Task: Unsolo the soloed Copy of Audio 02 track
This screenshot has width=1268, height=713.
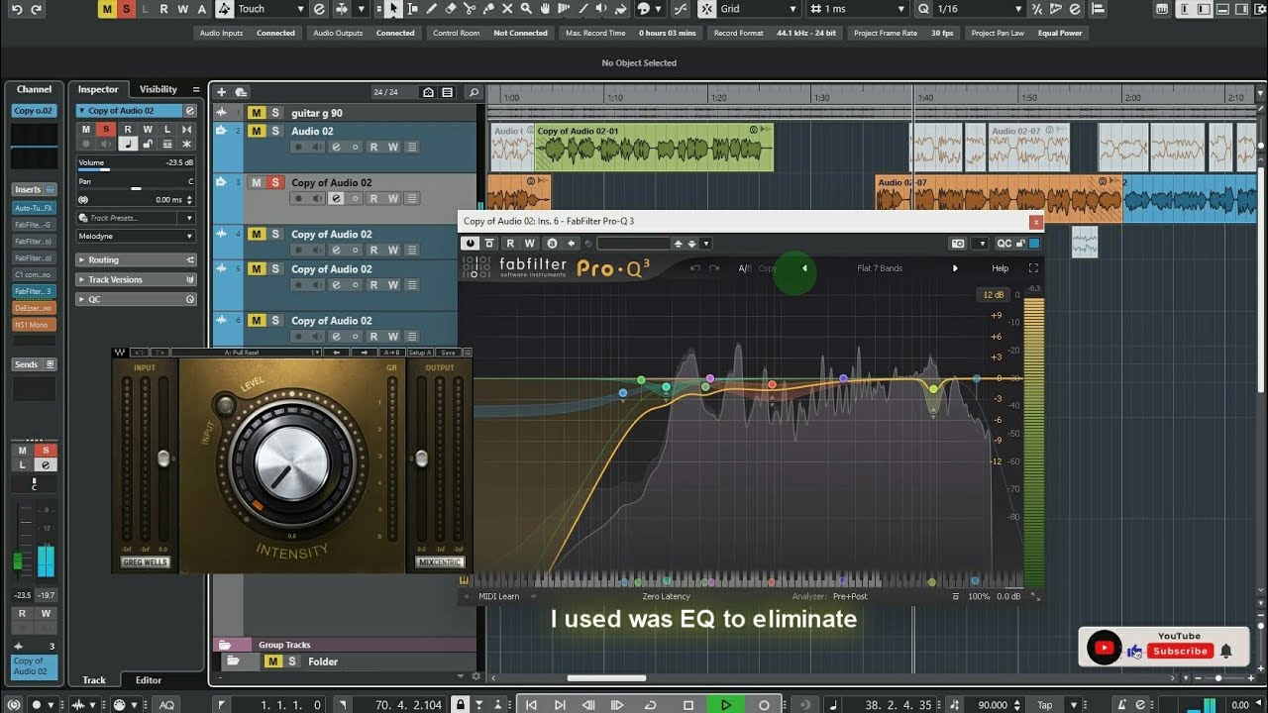Action: 275,182
